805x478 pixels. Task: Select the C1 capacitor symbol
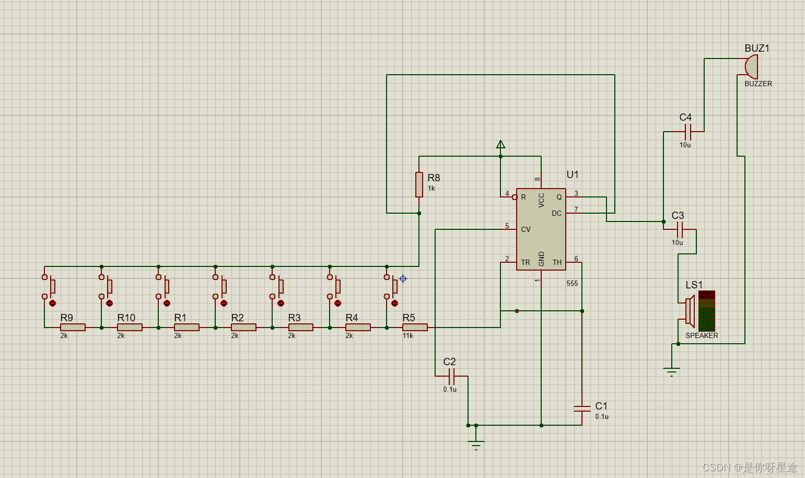[582, 409]
